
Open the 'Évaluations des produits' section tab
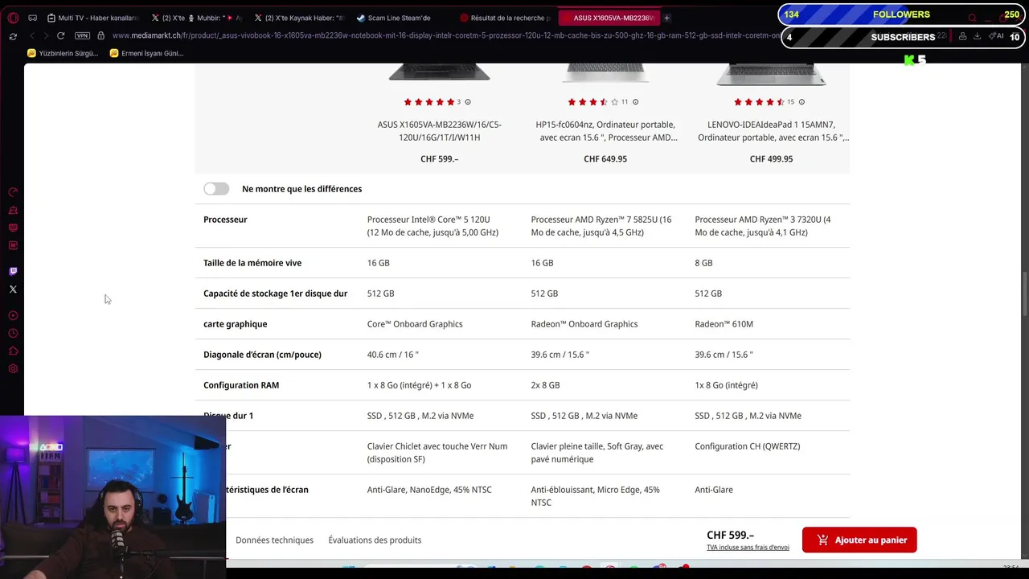(x=375, y=540)
